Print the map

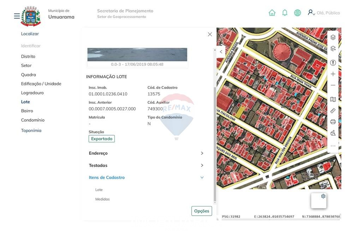coord(333,122)
